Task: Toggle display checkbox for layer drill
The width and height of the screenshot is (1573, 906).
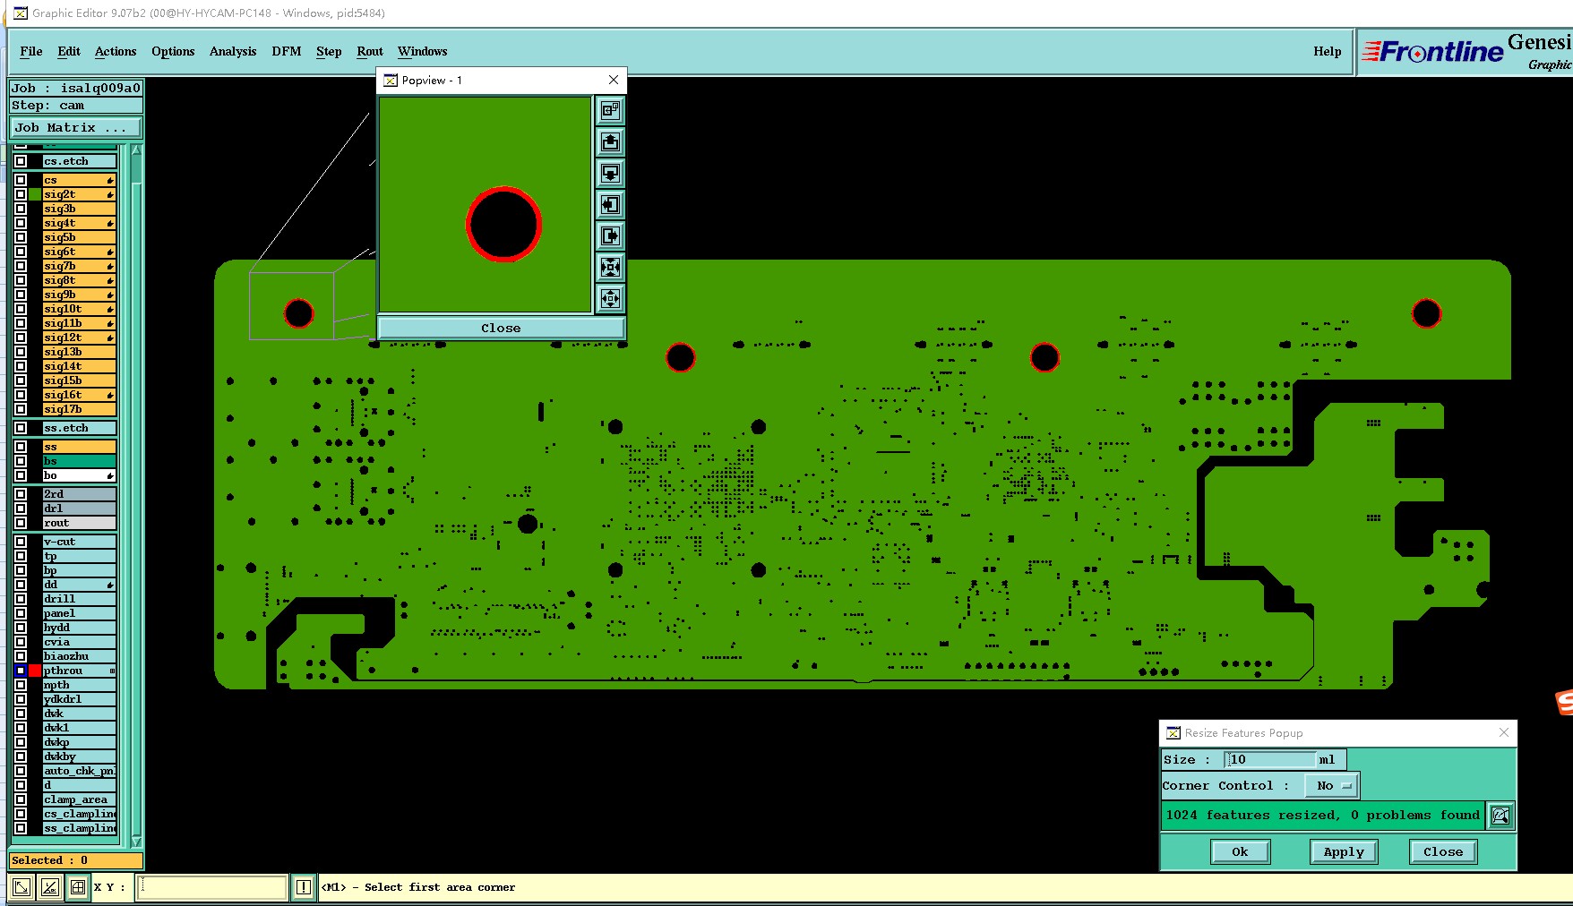Action: coord(21,599)
